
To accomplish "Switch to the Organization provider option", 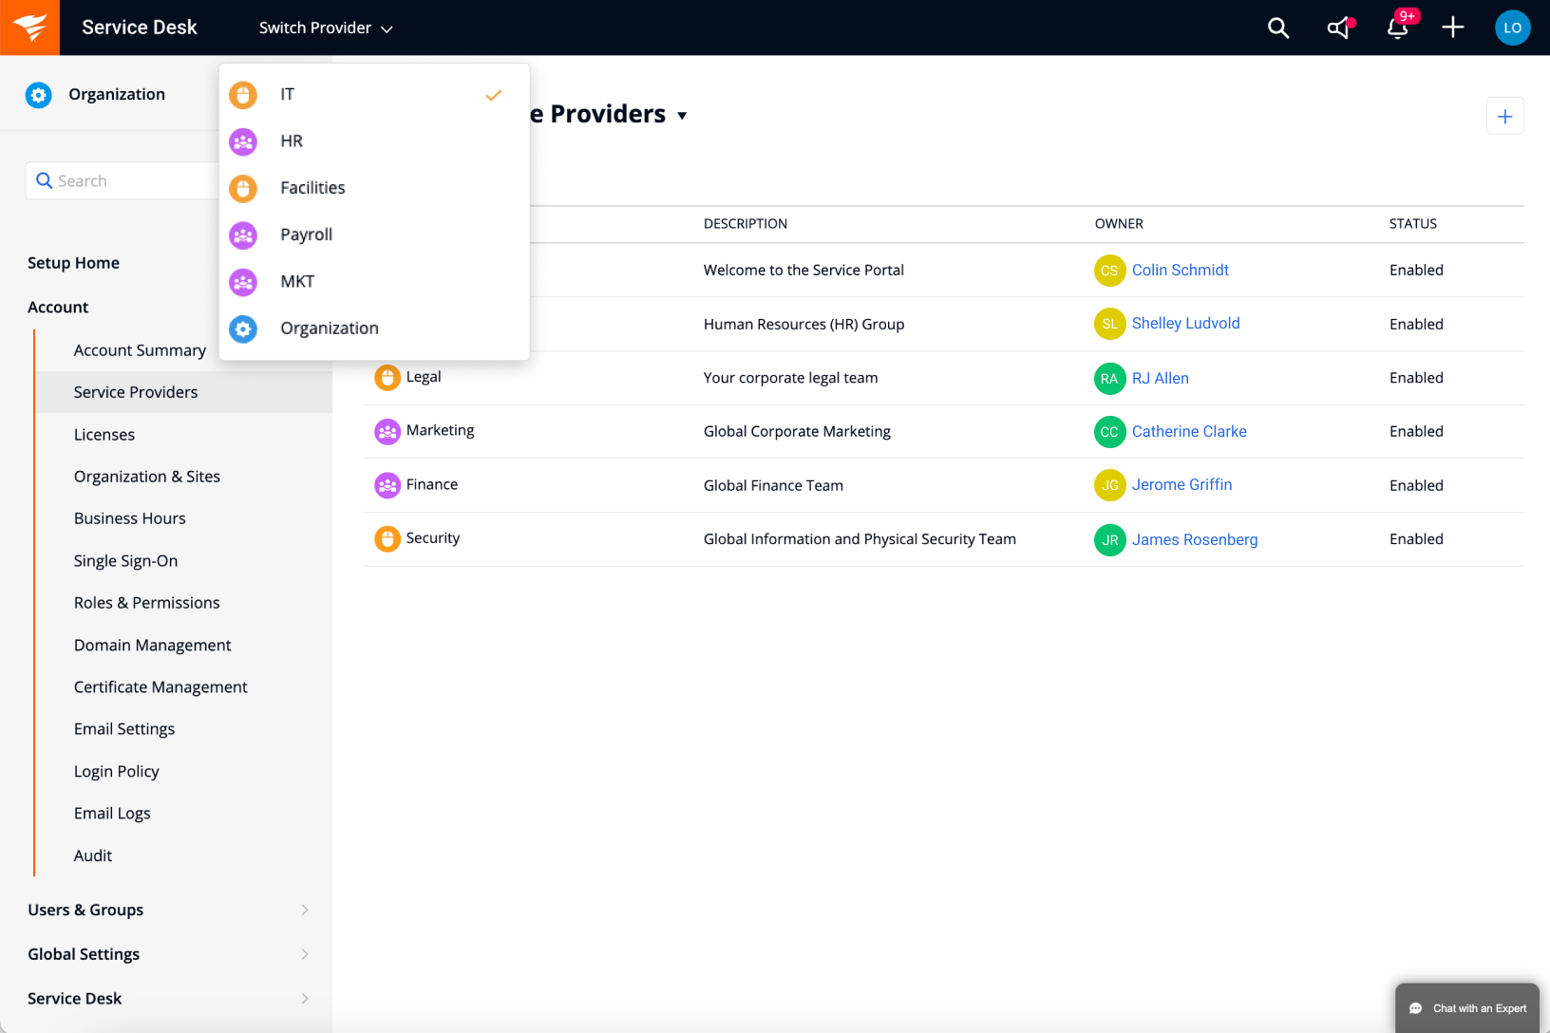I will 329,329.
